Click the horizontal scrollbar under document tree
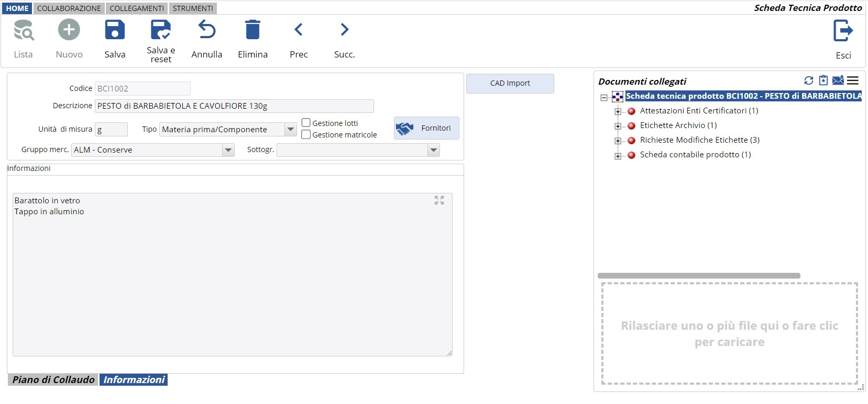868x404 pixels. (699, 275)
